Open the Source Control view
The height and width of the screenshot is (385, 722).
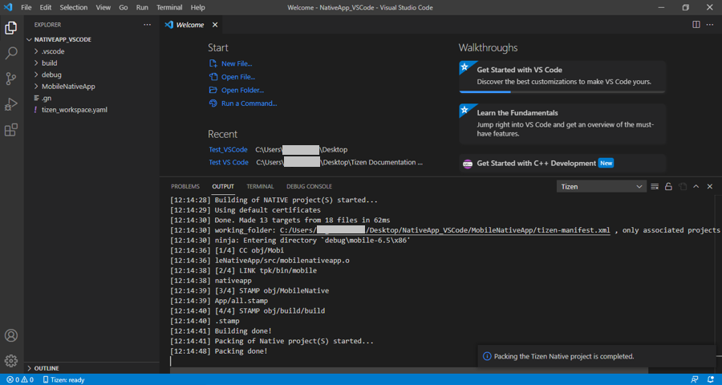coord(11,79)
